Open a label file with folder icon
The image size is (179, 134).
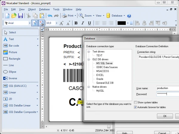14,16
